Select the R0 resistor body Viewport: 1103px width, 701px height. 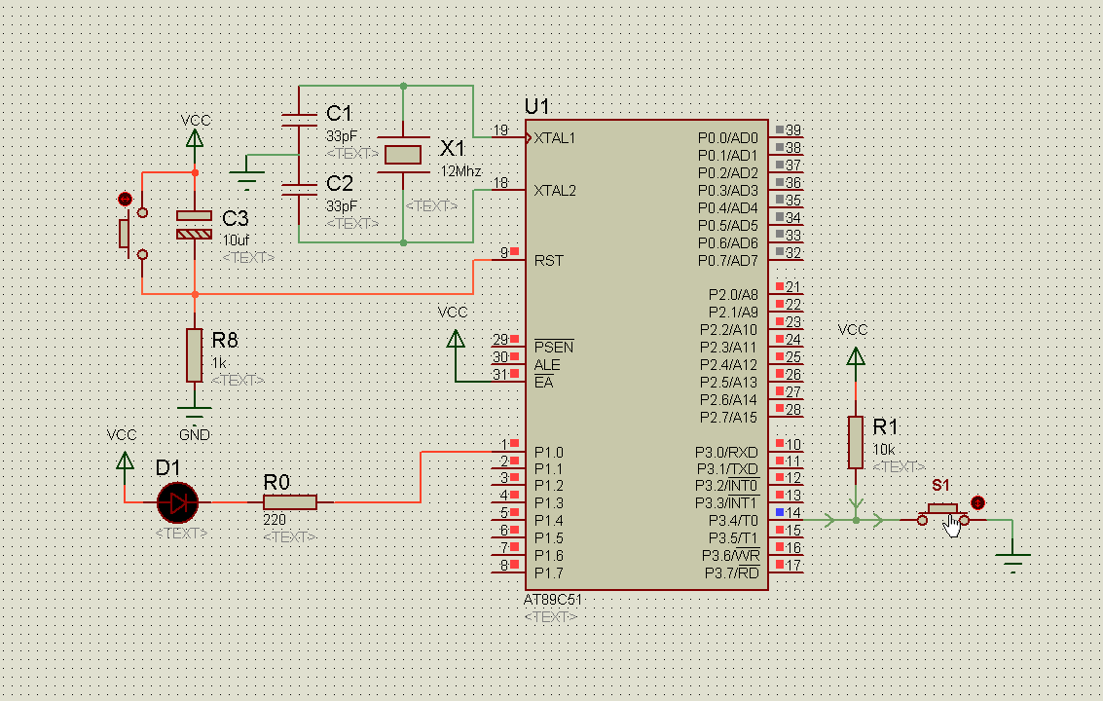[x=290, y=501]
